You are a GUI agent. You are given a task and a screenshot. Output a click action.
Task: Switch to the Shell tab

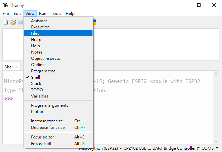(9, 67)
